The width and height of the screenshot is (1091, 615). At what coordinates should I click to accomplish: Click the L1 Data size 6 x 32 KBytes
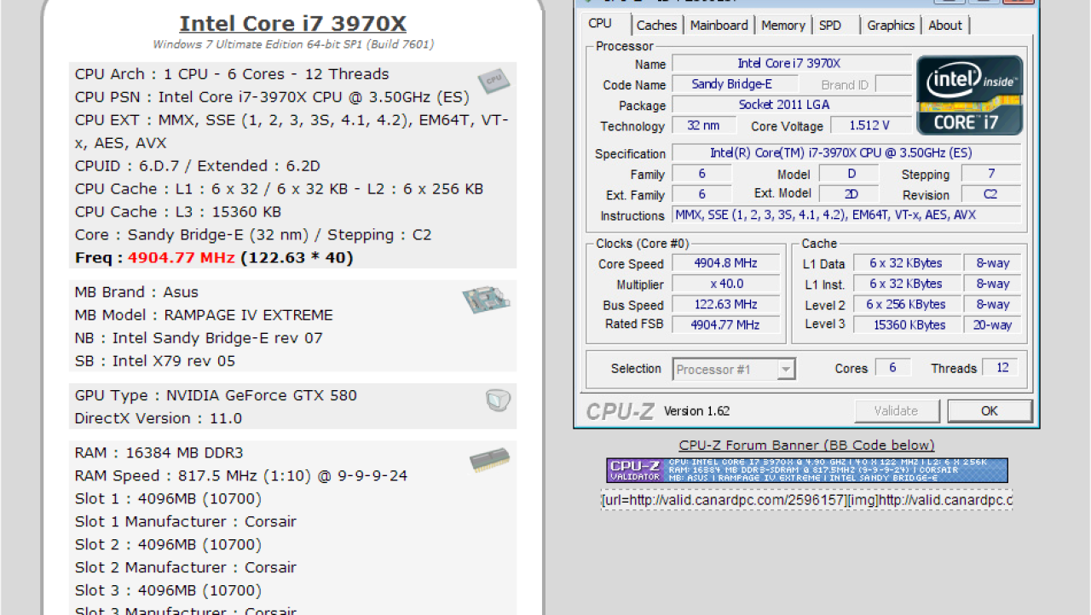[906, 263]
